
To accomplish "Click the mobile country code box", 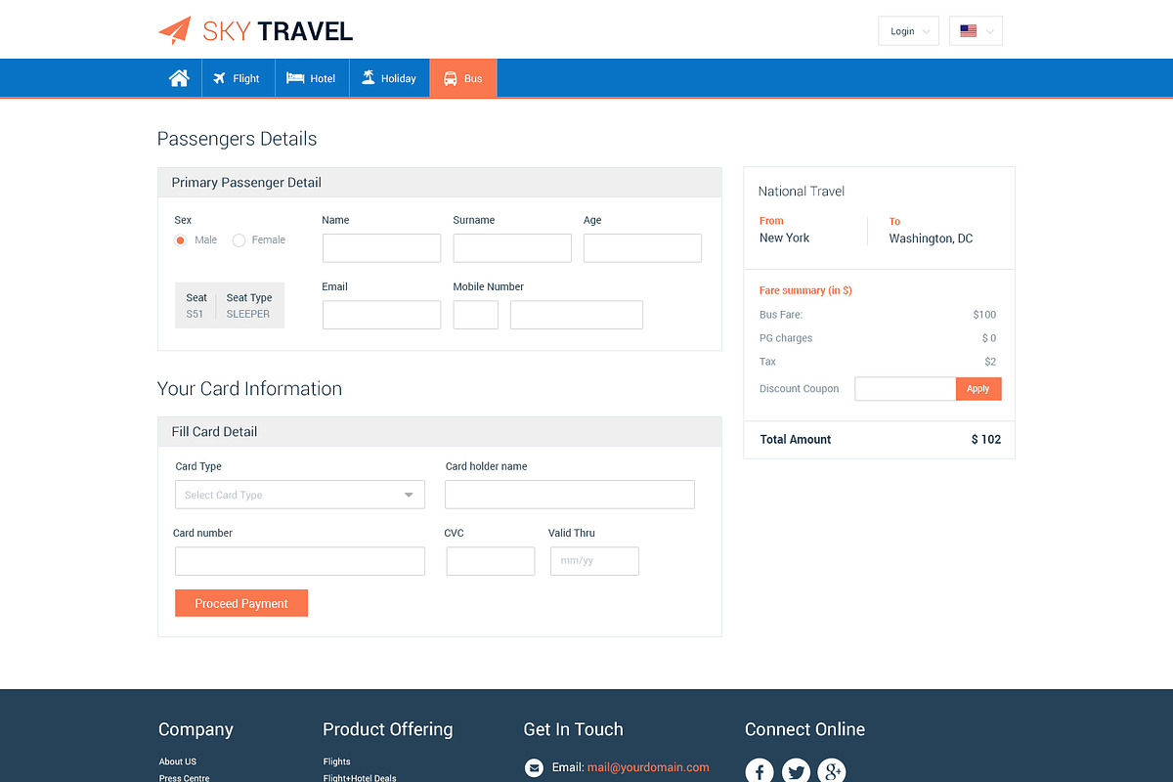I will (476, 315).
